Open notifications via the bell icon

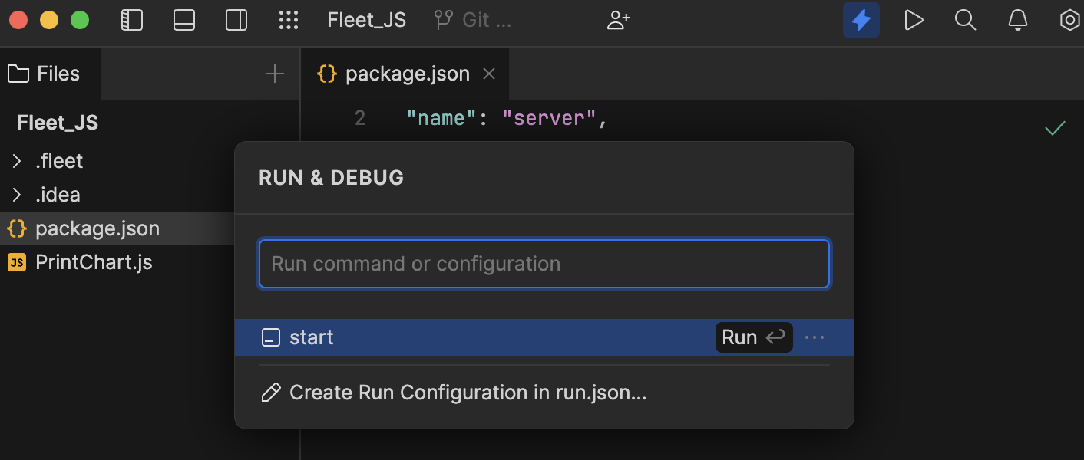tap(1017, 20)
